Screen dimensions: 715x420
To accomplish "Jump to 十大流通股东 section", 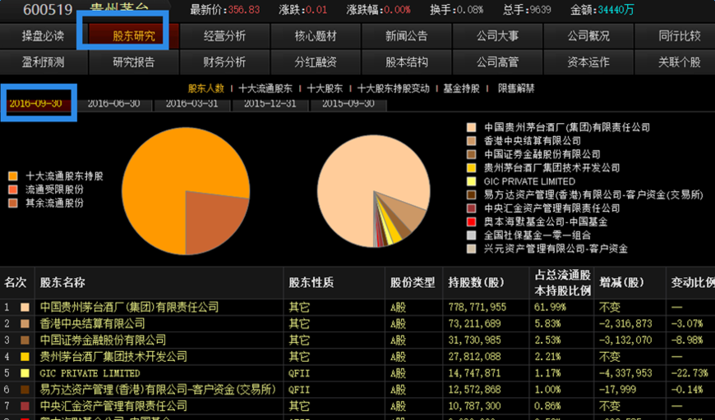I will [x=265, y=89].
